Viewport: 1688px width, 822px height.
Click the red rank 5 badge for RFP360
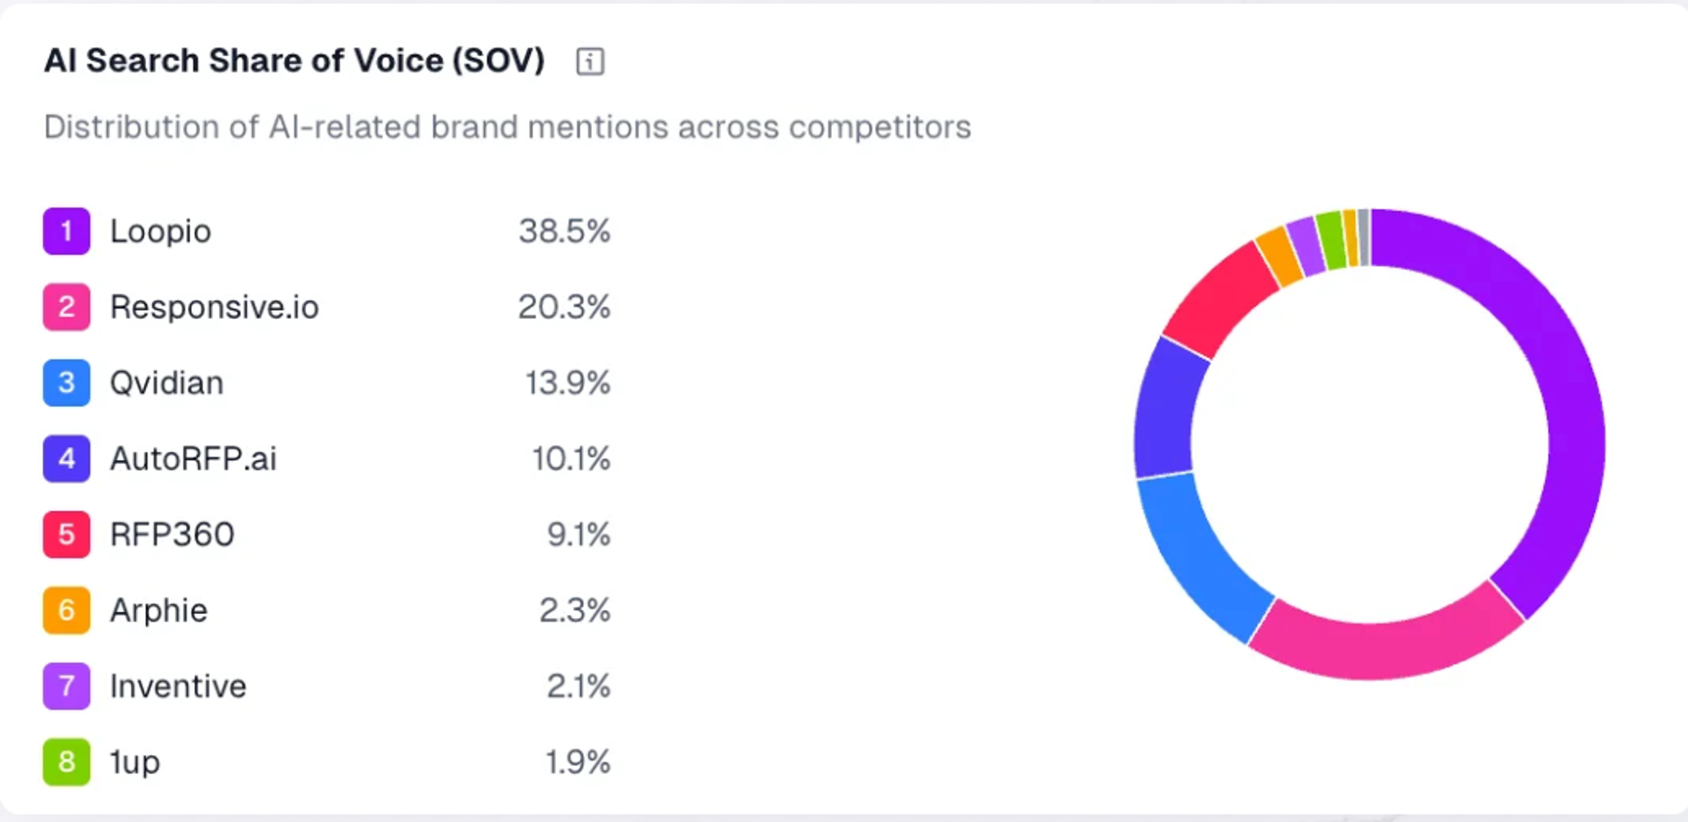coord(67,534)
